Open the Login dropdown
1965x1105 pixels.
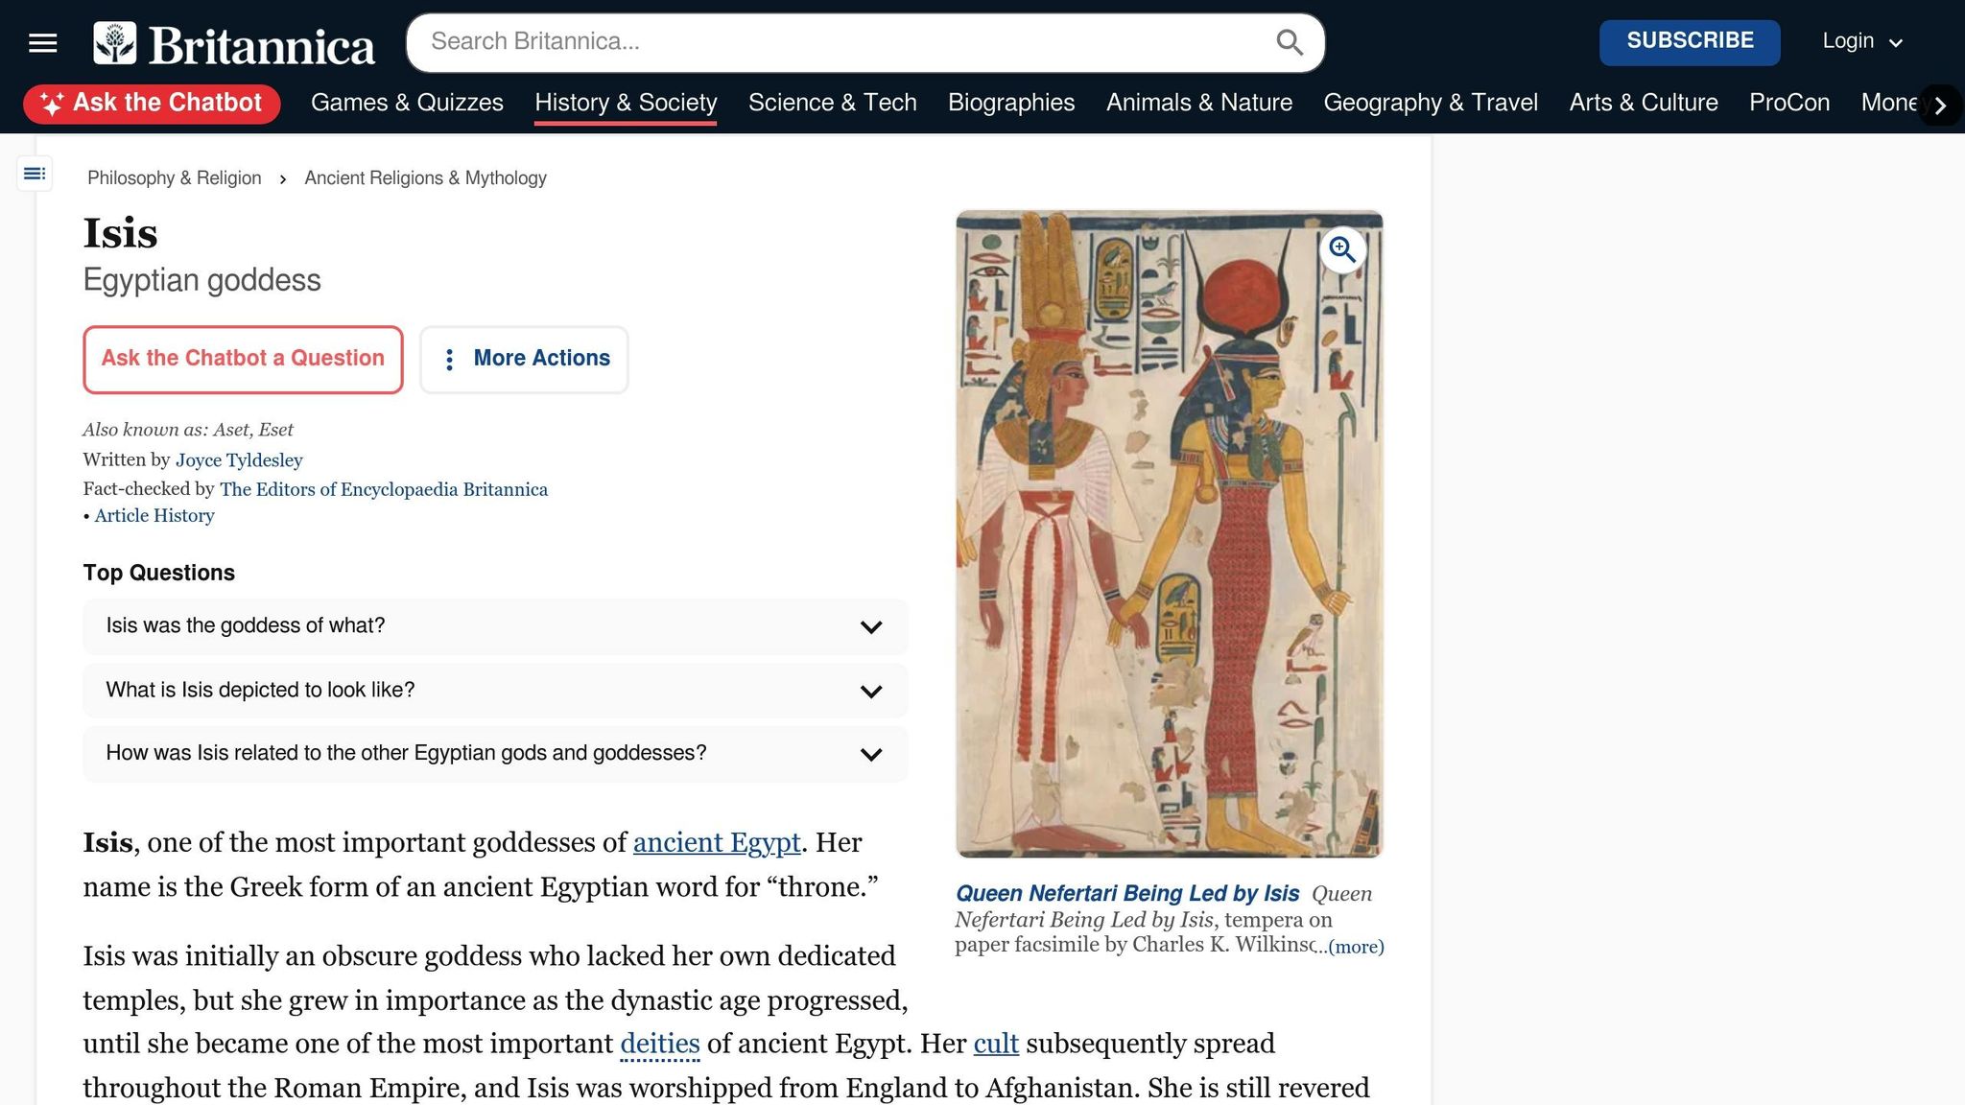coord(1861,41)
